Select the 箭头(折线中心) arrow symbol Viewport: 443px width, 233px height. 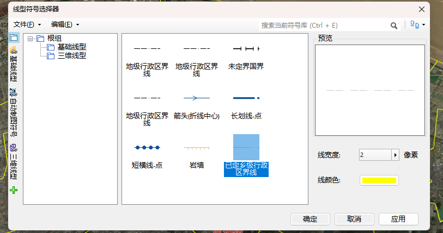[x=196, y=107]
